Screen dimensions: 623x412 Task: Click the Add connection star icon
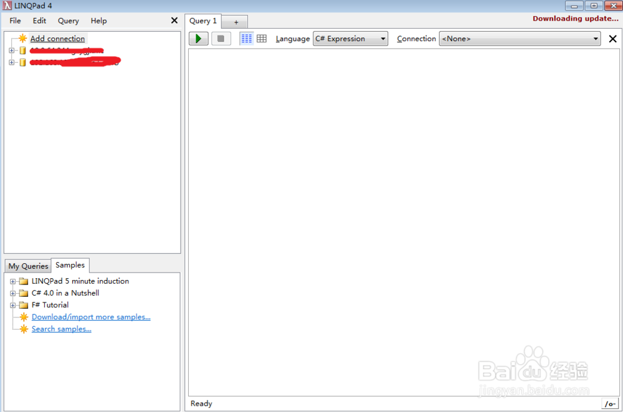point(22,38)
